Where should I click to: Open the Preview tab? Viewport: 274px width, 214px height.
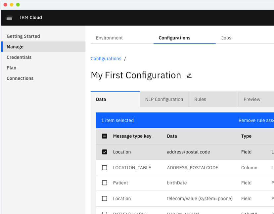click(252, 100)
